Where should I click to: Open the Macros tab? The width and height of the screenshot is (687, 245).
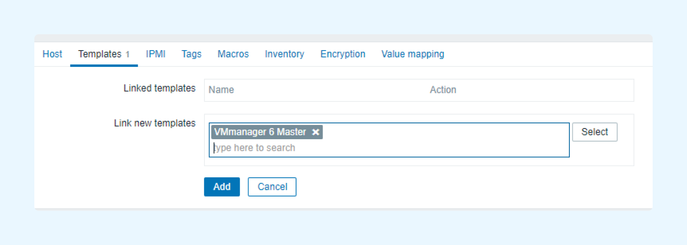[x=233, y=54]
